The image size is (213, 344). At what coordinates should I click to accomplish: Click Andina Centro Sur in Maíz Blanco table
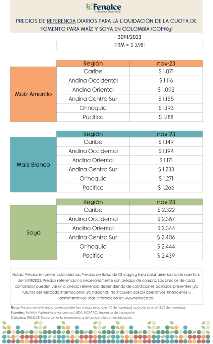coord(93,169)
